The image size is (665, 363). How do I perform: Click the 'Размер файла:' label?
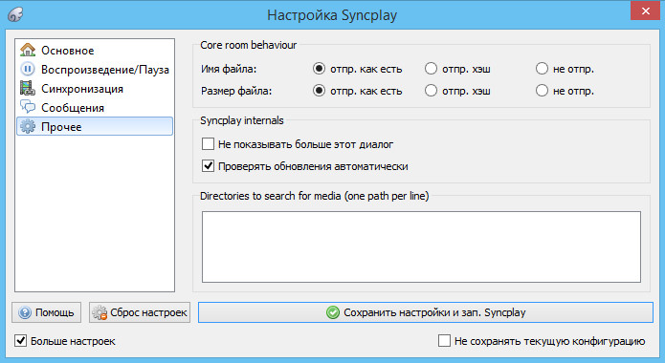(x=236, y=91)
